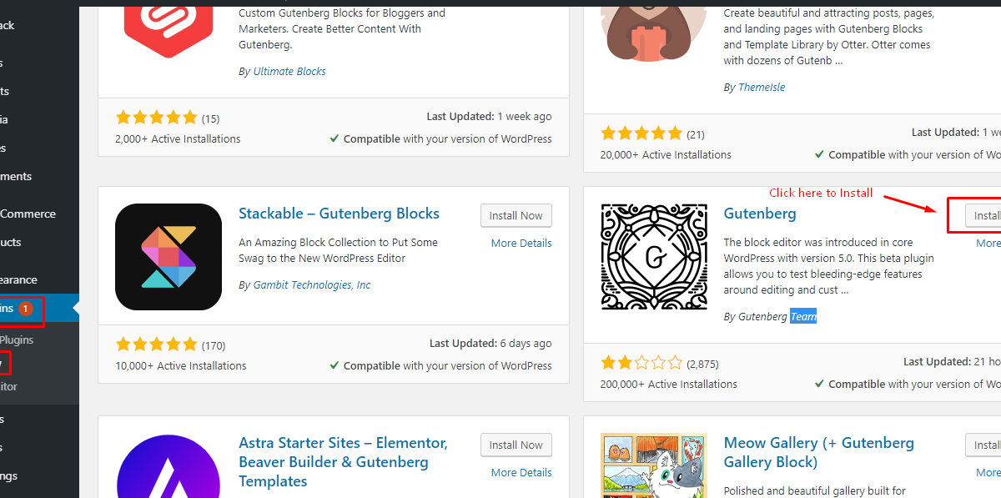The height and width of the screenshot is (498, 1001).
Task: Click the Stackable colorful S plugin icon
Action: pos(169,257)
